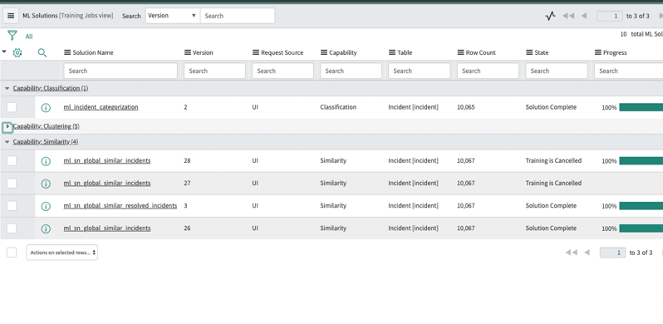663x324 pixels.
Task: Open Version column menu icon
Action: (x=187, y=52)
